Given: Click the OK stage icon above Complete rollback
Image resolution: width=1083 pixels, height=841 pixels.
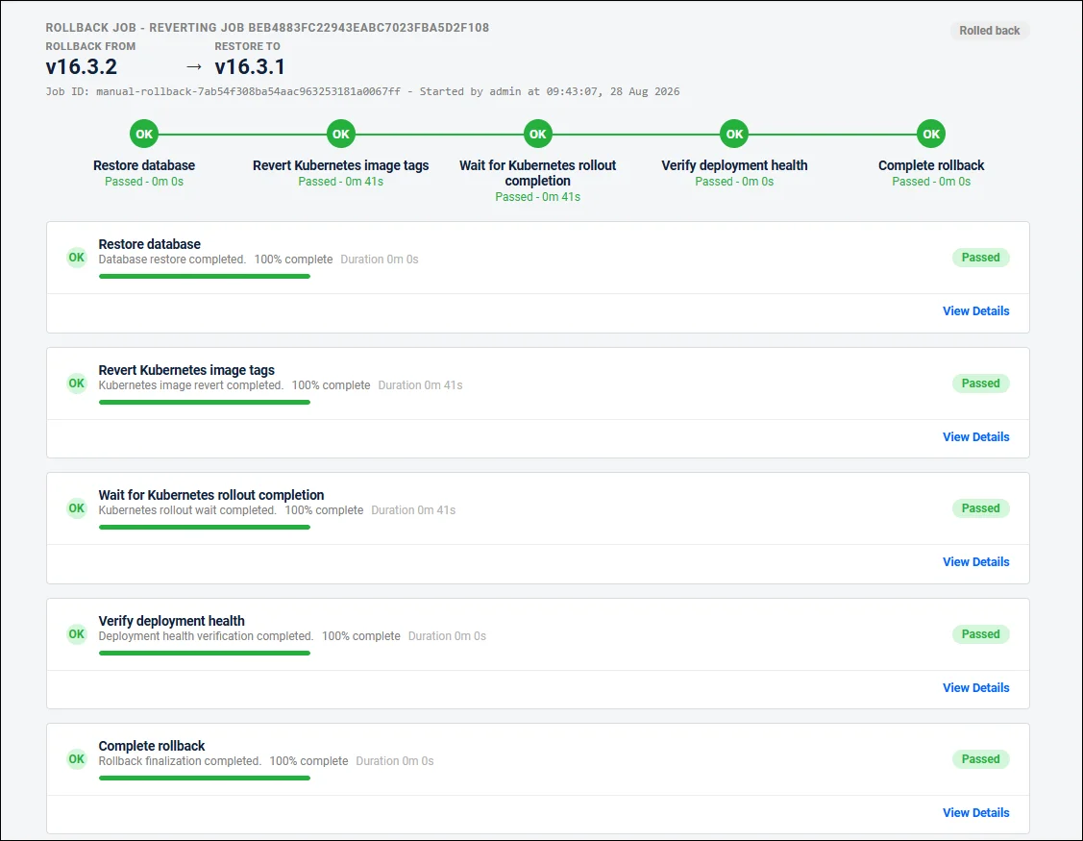Looking at the screenshot, I should (x=931, y=134).
